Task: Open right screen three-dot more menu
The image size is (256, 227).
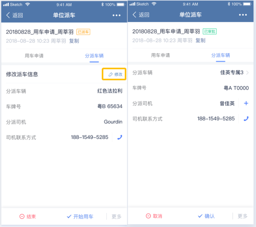Action: coord(243,15)
